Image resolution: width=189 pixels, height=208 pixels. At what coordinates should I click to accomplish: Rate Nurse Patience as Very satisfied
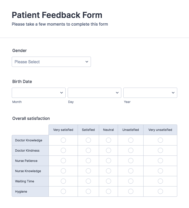tap(63, 161)
